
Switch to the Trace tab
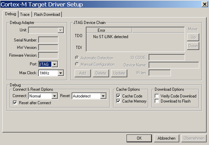pyautogui.click(x=25, y=14)
